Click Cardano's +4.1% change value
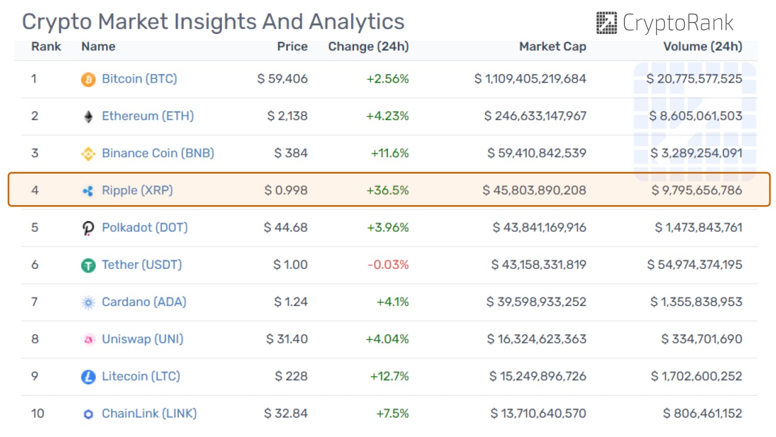Image resolution: width=776 pixels, height=437 pixels. [x=392, y=302]
